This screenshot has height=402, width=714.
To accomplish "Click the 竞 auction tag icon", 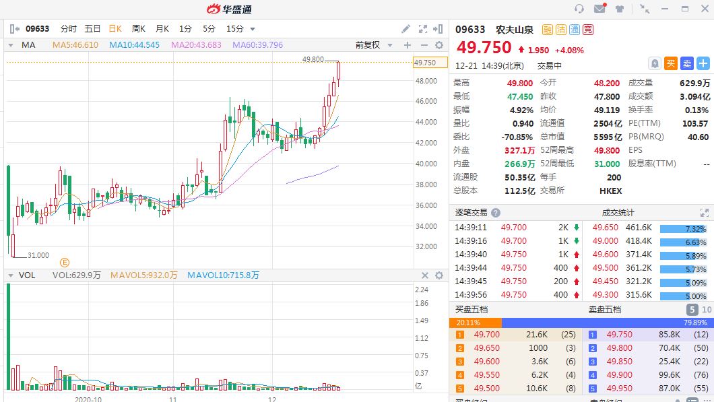I will coord(588,30).
